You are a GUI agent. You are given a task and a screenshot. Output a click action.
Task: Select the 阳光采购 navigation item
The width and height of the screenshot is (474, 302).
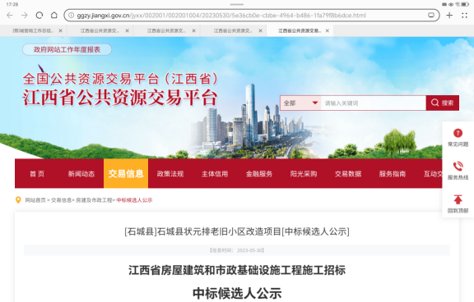coord(304,174)
